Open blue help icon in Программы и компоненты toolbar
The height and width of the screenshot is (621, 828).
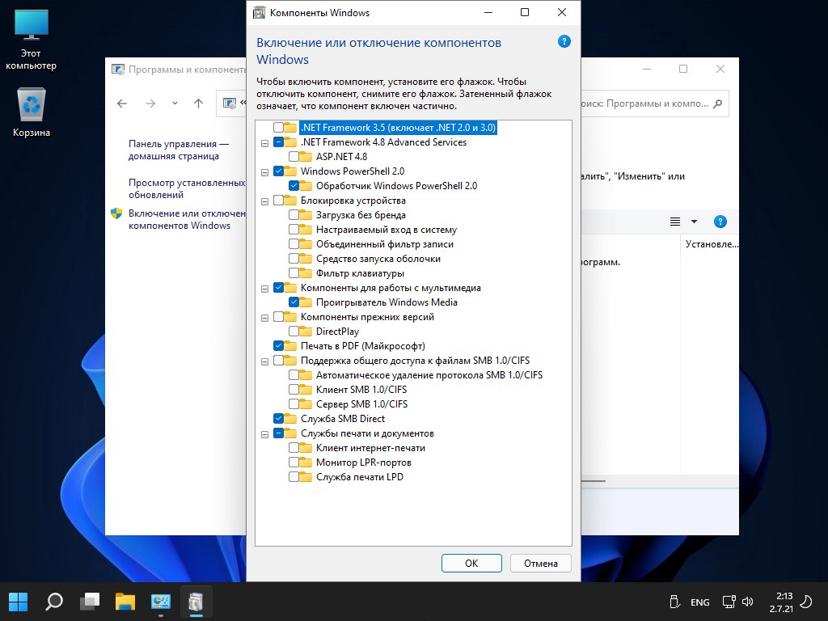[720, 222]
